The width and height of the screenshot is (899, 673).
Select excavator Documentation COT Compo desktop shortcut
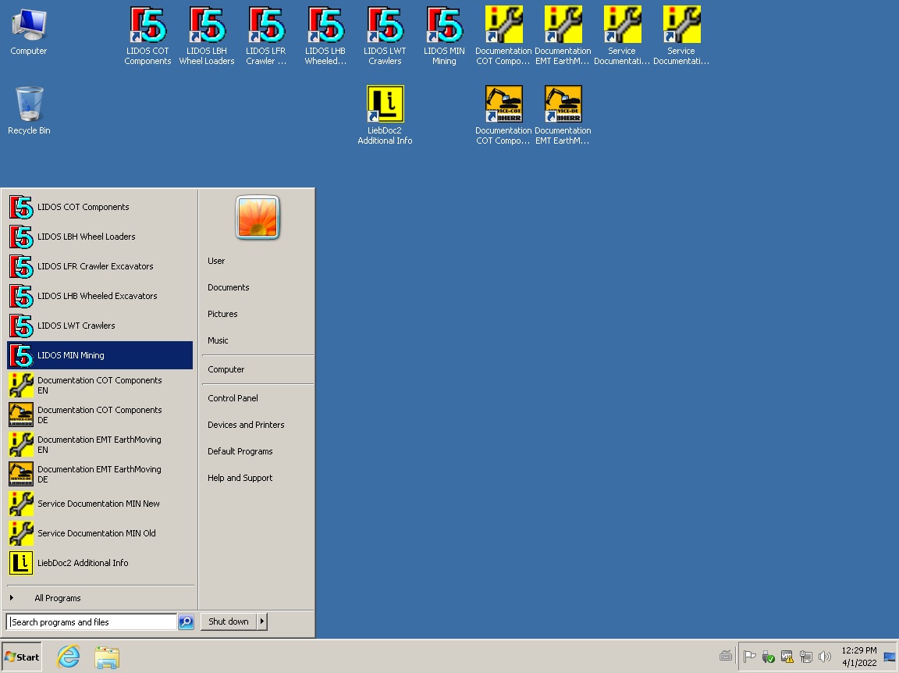click(503, 115)
